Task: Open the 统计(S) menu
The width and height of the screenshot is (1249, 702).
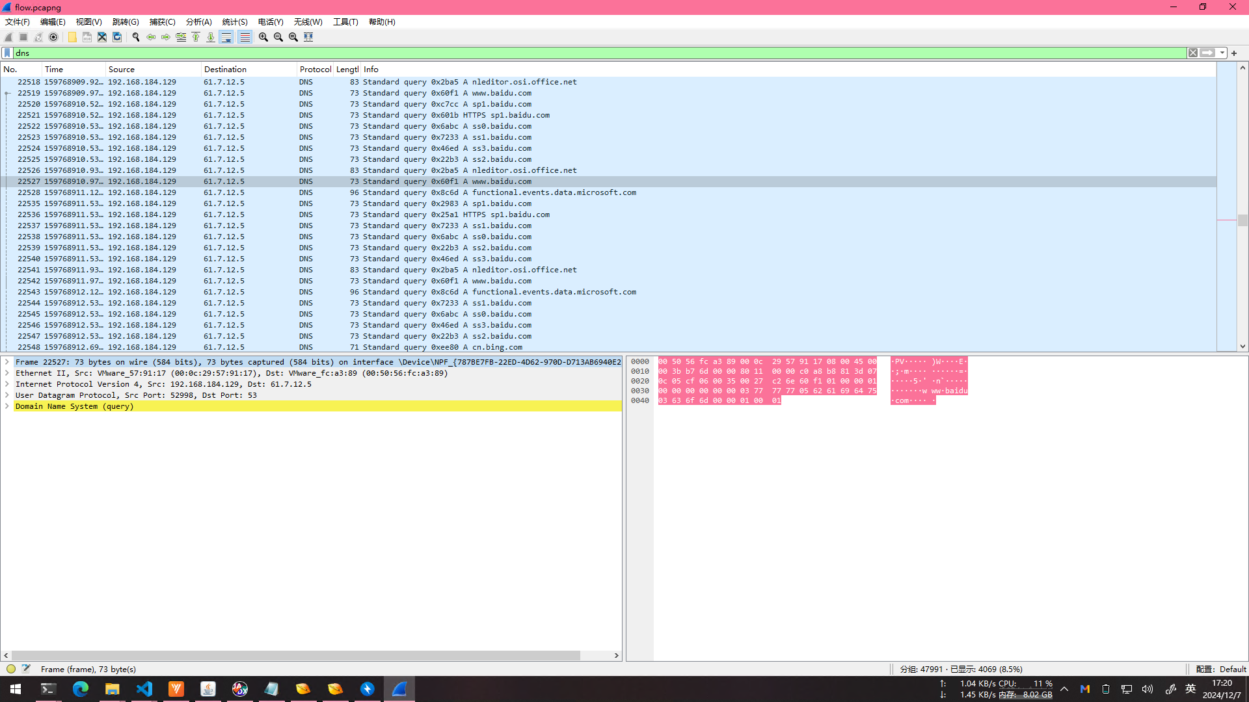Action: tap(234, 21)
